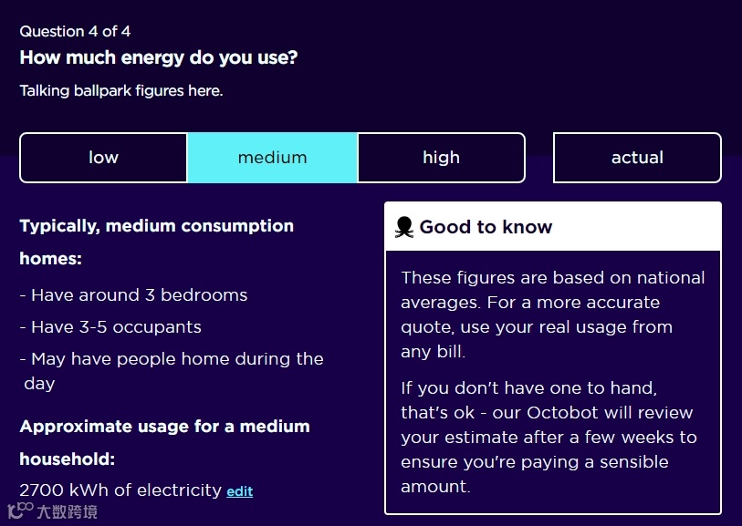
Task: Choose the medium usage option
Action: click(x=272, y=158)
